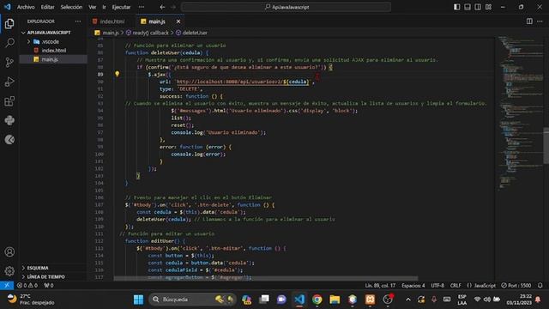Click the editor gutter at line 107
The image size is (549, 309).
click(x=100, y=205)
